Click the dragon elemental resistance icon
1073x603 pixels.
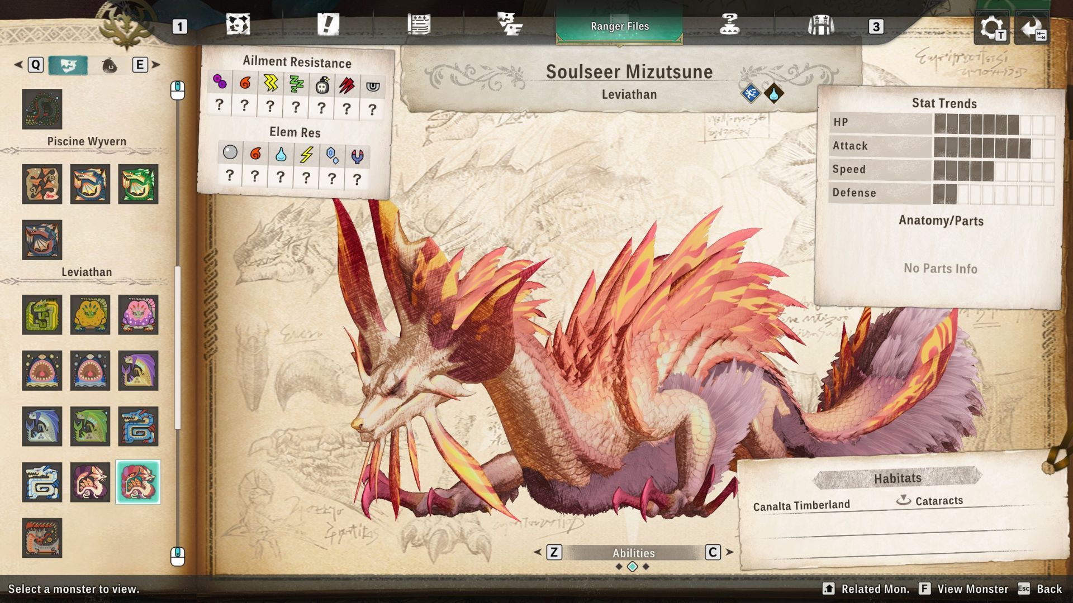(357, 157)
